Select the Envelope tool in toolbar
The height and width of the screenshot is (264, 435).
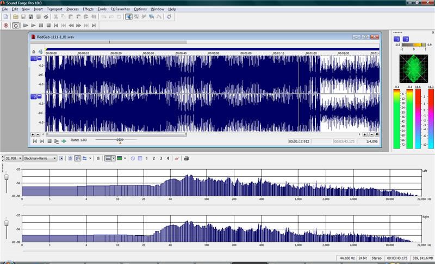(x=159, y=17)
